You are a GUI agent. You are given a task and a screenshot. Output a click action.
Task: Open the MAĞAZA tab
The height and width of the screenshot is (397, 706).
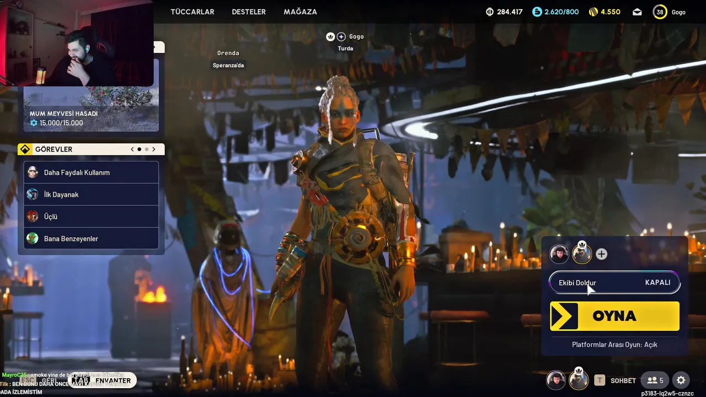300,12
